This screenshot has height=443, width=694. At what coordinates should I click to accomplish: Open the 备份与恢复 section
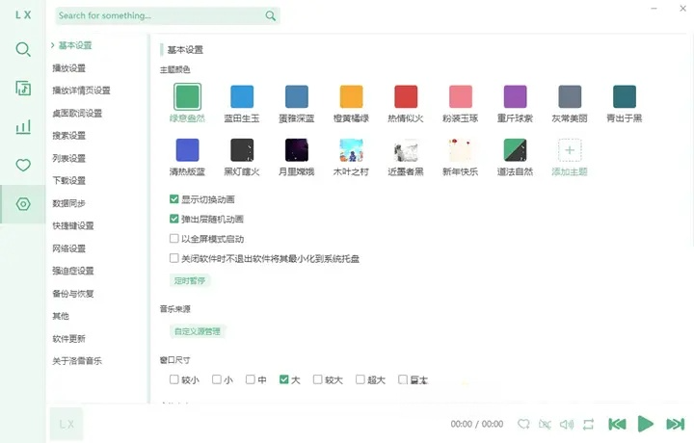tap(73, 294)
